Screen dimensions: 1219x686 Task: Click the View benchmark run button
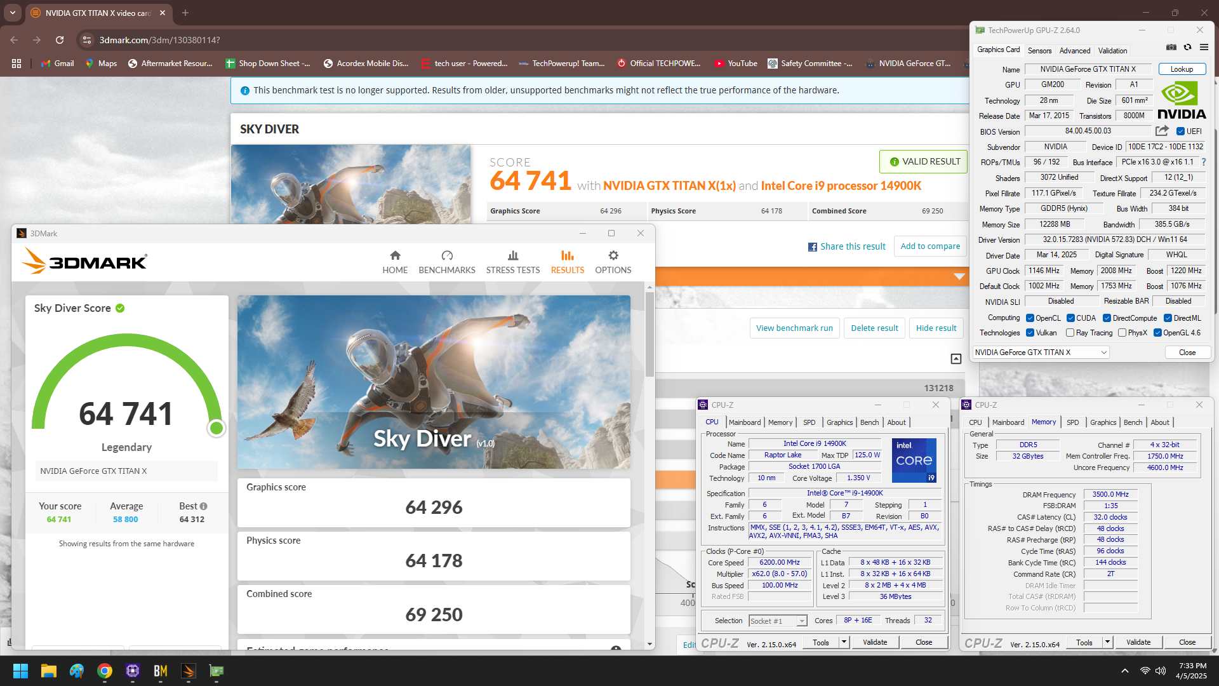[x=794, y=328]
